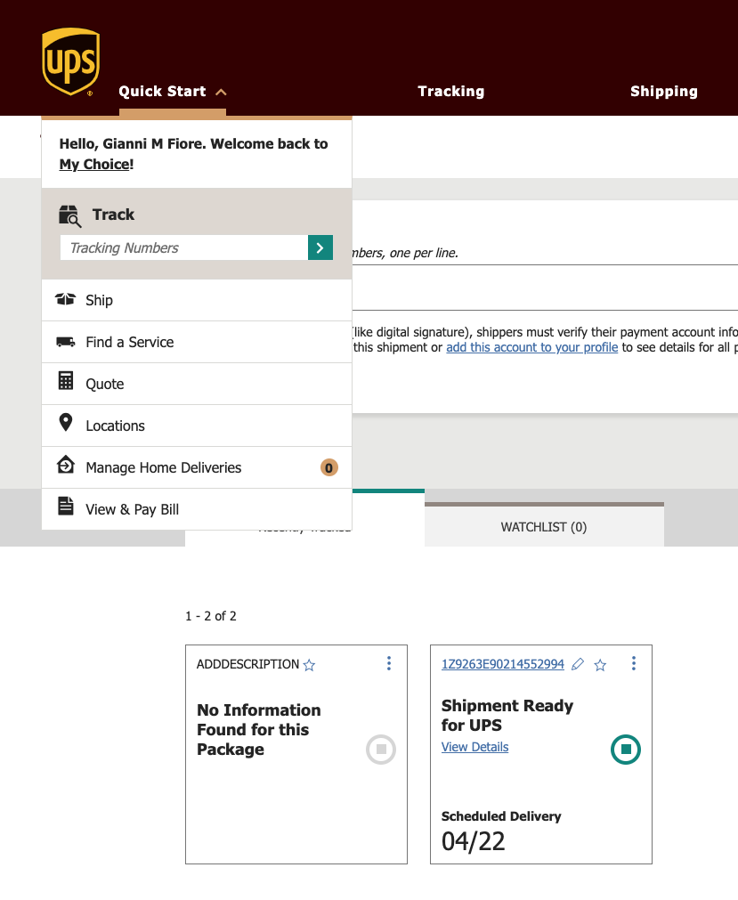The height and width of the screenshot is (900, 738).
Task: Click the Find a Service truck icon
Action: pyautogui.click(x=65, y=342)
